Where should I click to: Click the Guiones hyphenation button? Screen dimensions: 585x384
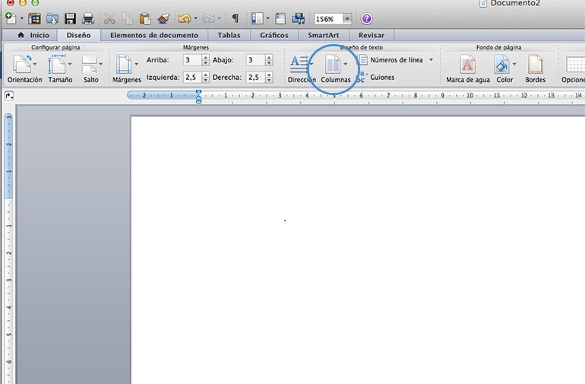coord(382,77)
